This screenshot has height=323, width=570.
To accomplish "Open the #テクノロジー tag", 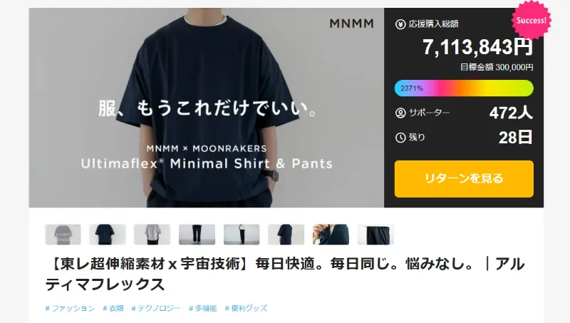I will (155, 309).
